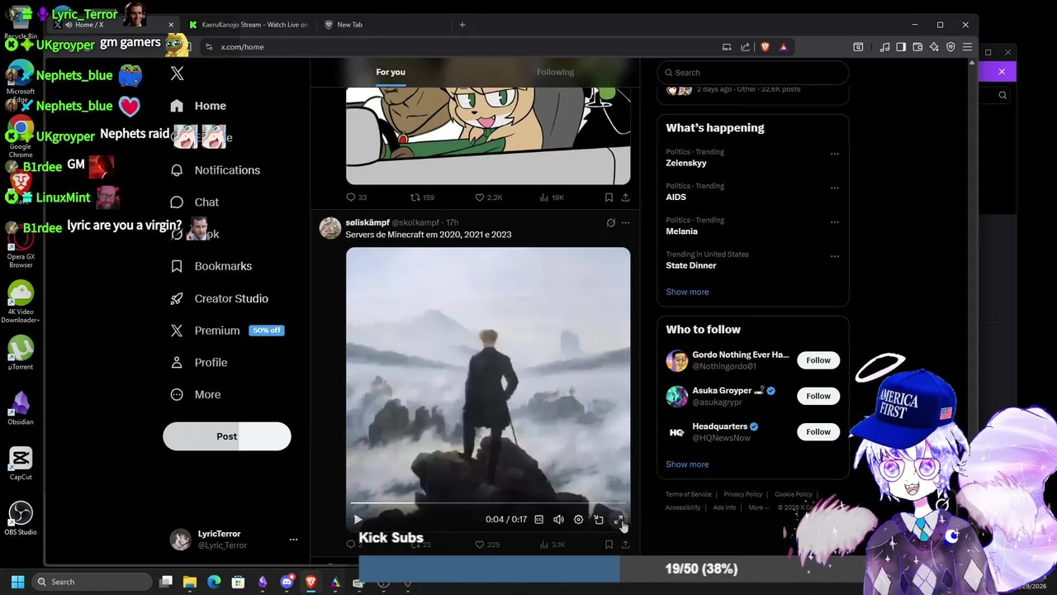The height and width of the screenshot is (595, 1057).
Task: Open the tab search icon in toolbar
Action: pos(858,47)
